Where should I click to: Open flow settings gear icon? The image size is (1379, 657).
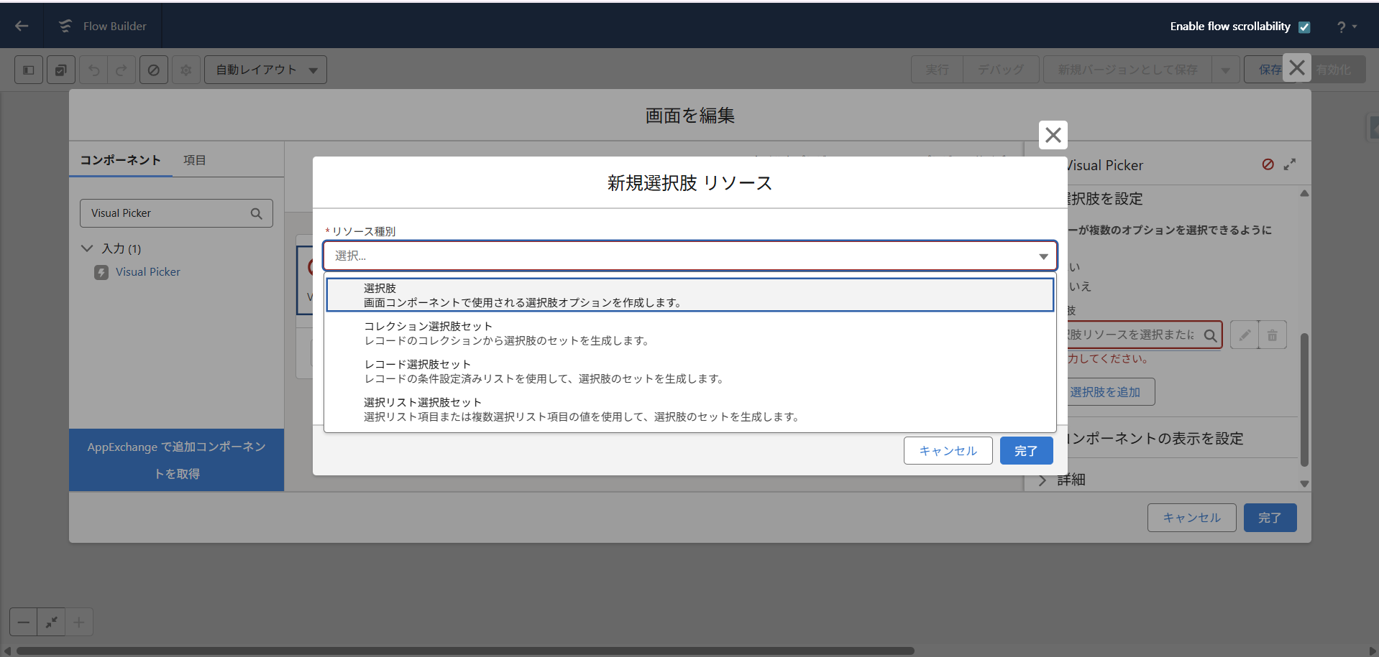(x=185, y=70)
